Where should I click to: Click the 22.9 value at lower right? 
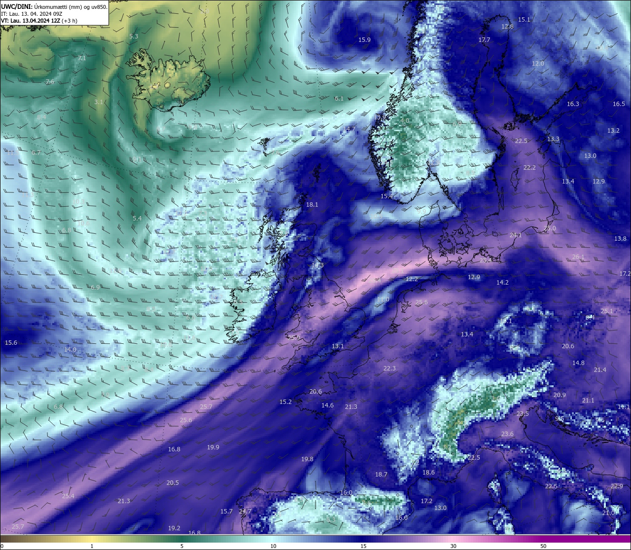point(617,486)
